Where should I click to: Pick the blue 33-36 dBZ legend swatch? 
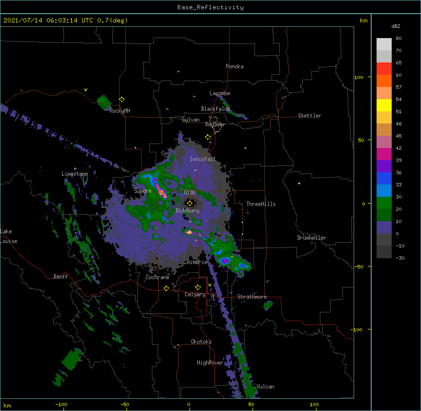point(384,178)
